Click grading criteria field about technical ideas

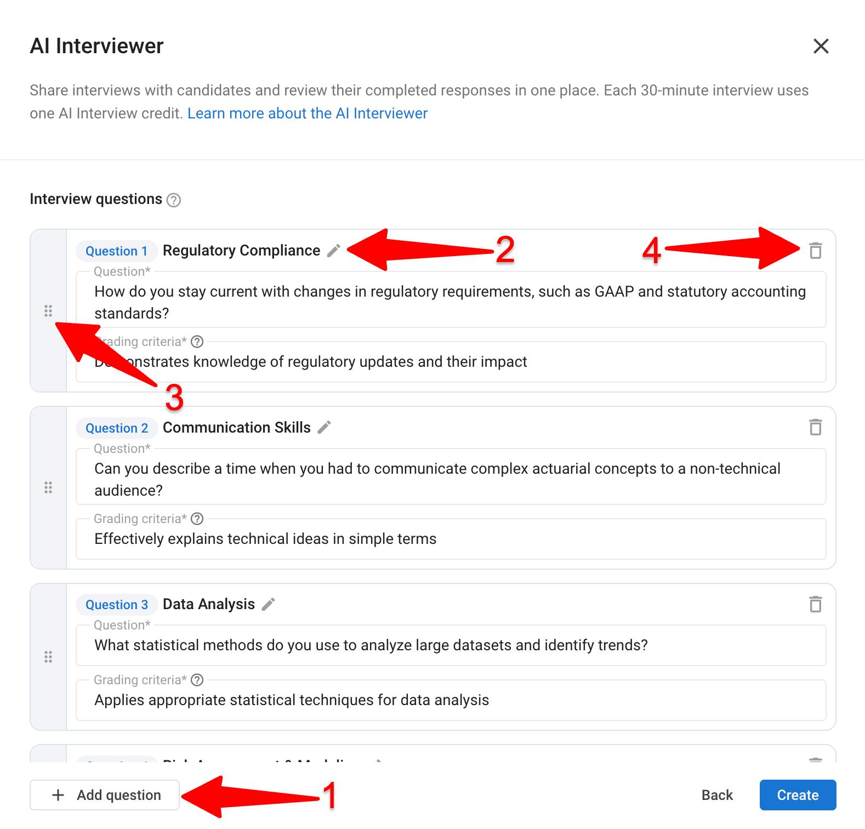(451, 539)
